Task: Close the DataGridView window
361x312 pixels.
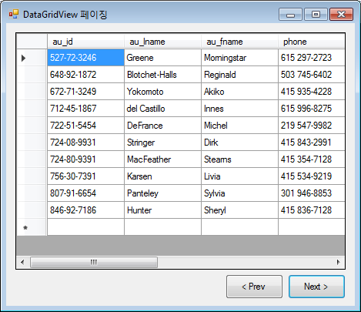Action: pos(341,14)
